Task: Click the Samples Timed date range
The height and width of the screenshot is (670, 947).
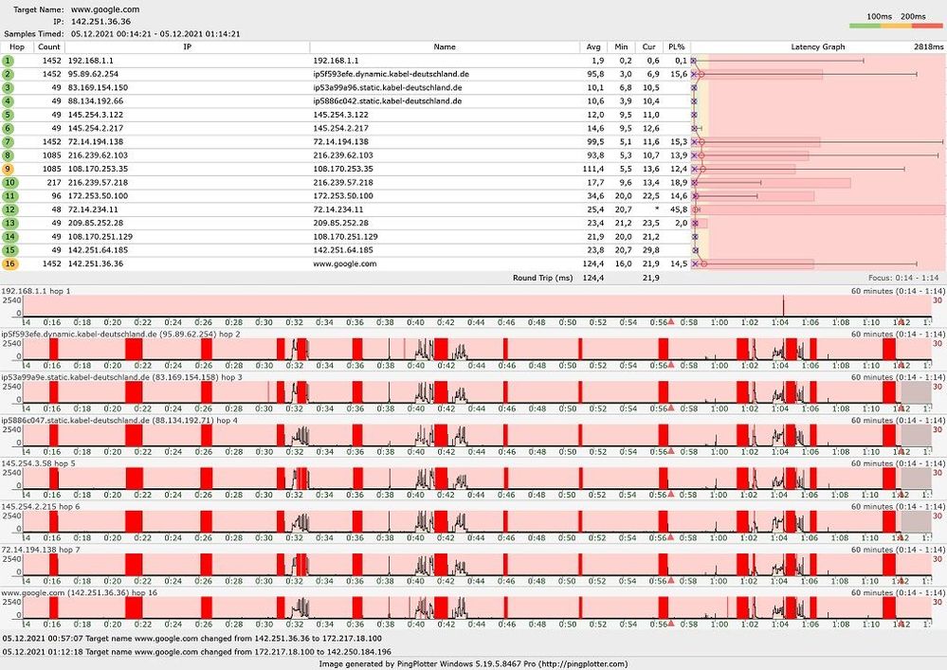Action: (x=155, y=34)
